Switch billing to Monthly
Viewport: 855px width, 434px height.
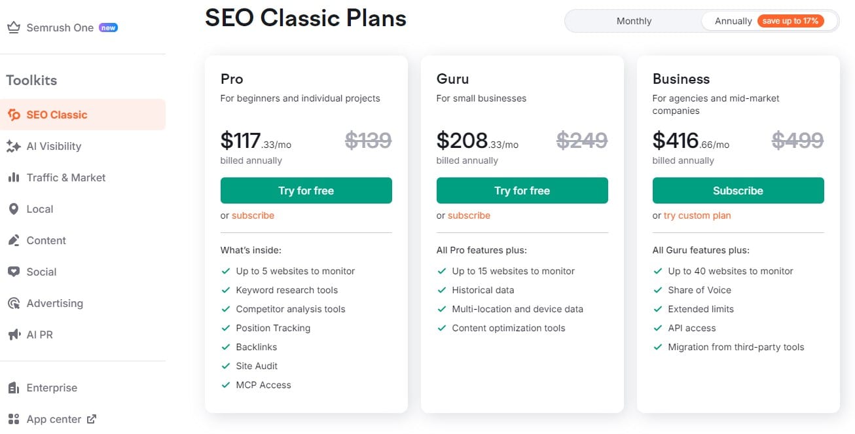pos(633,20)
